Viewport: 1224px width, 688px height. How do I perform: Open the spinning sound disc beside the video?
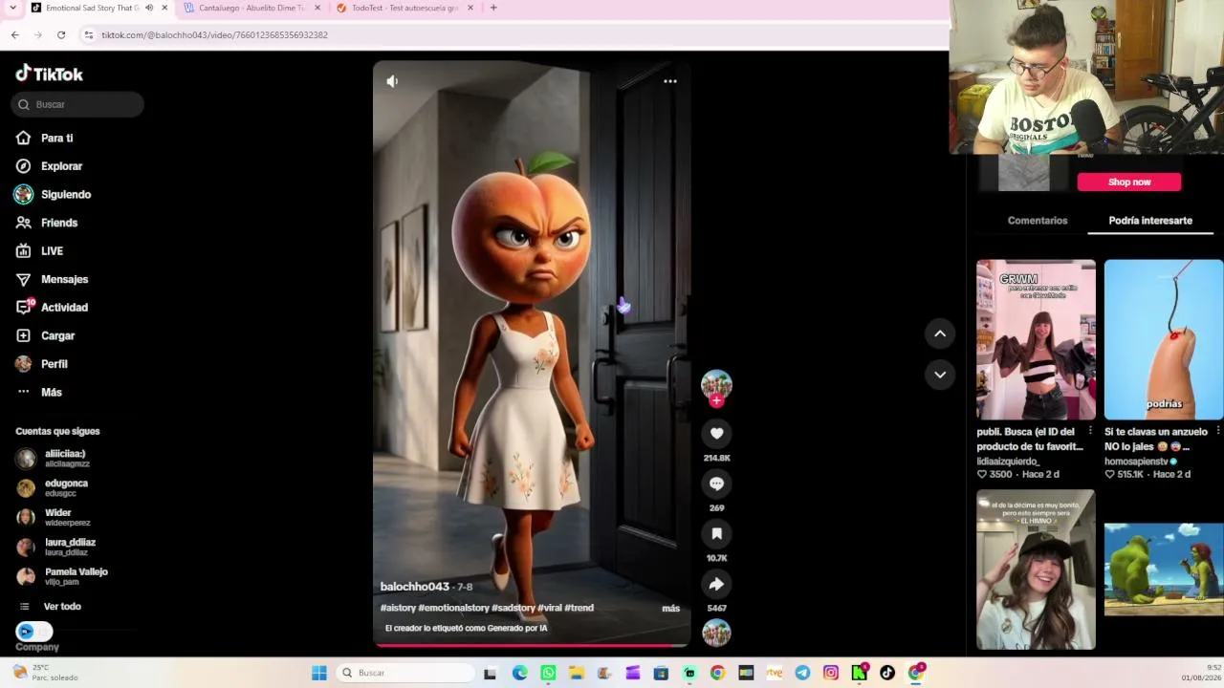point(716,633)
